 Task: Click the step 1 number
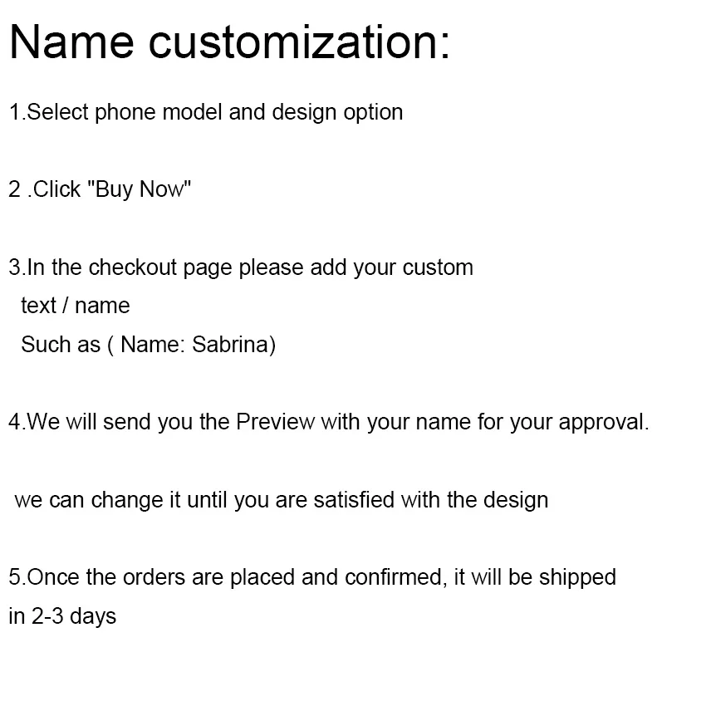point(15,112)
